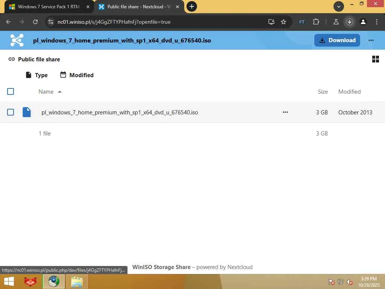Sort by Size column header
This screenshot has width=385, height=289.
(323, 92)
